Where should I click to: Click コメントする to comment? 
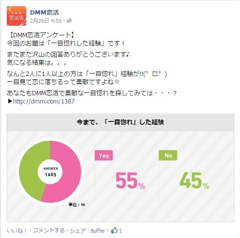pos(49,231)
